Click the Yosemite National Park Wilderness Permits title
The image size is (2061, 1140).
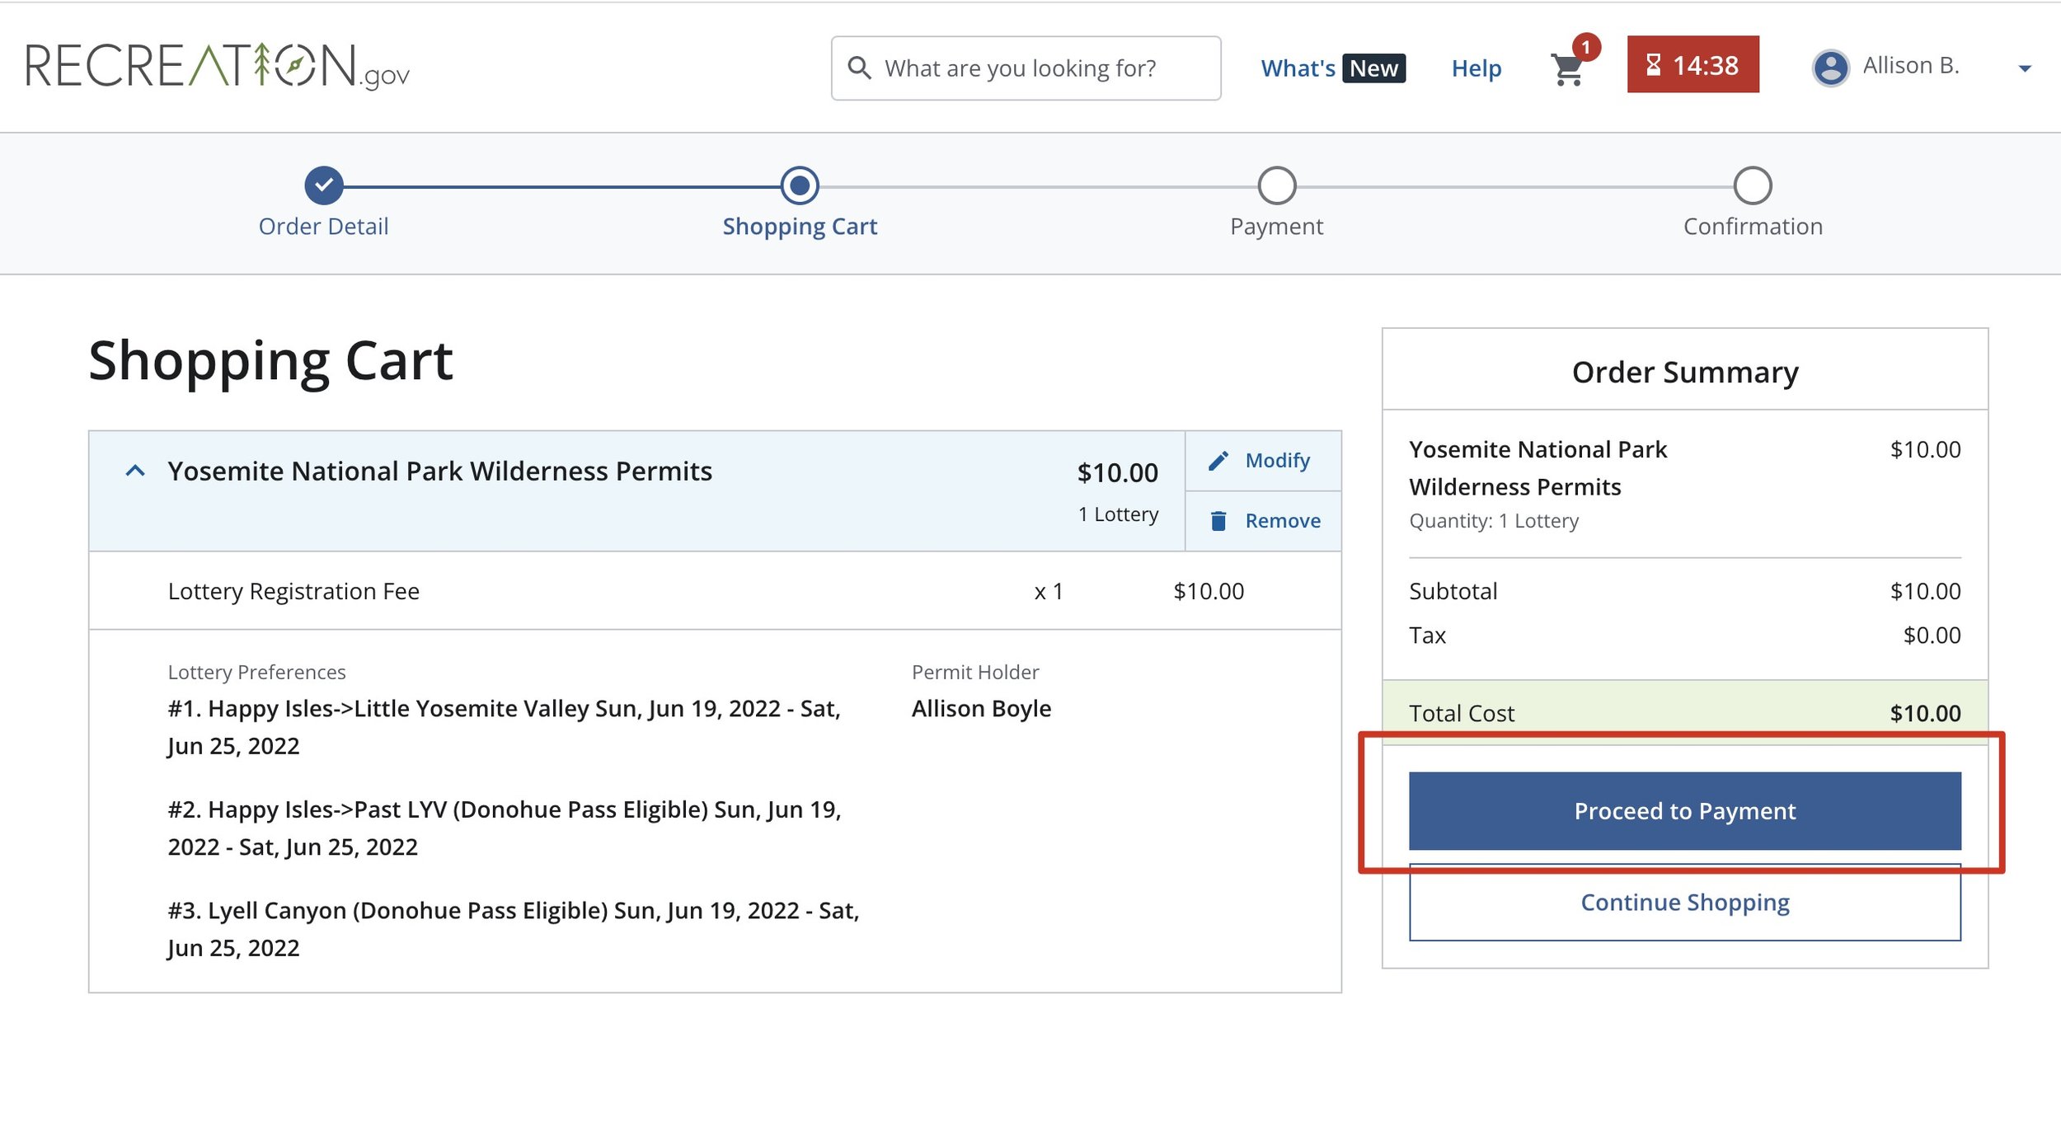tap(439, 471)
